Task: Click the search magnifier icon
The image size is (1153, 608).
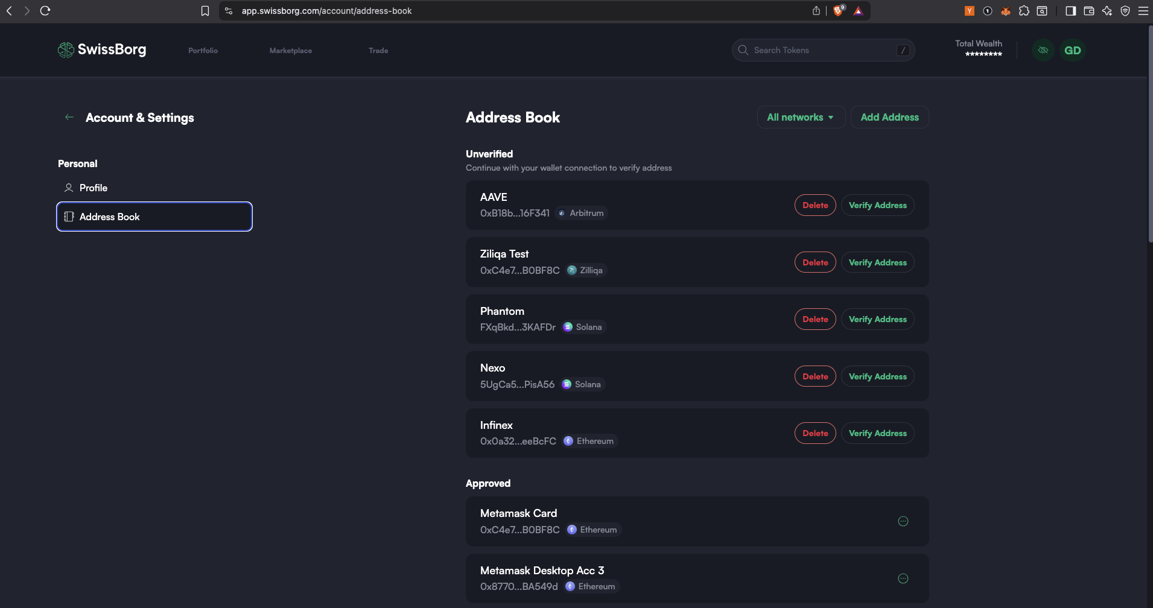Action: [743, 50]
